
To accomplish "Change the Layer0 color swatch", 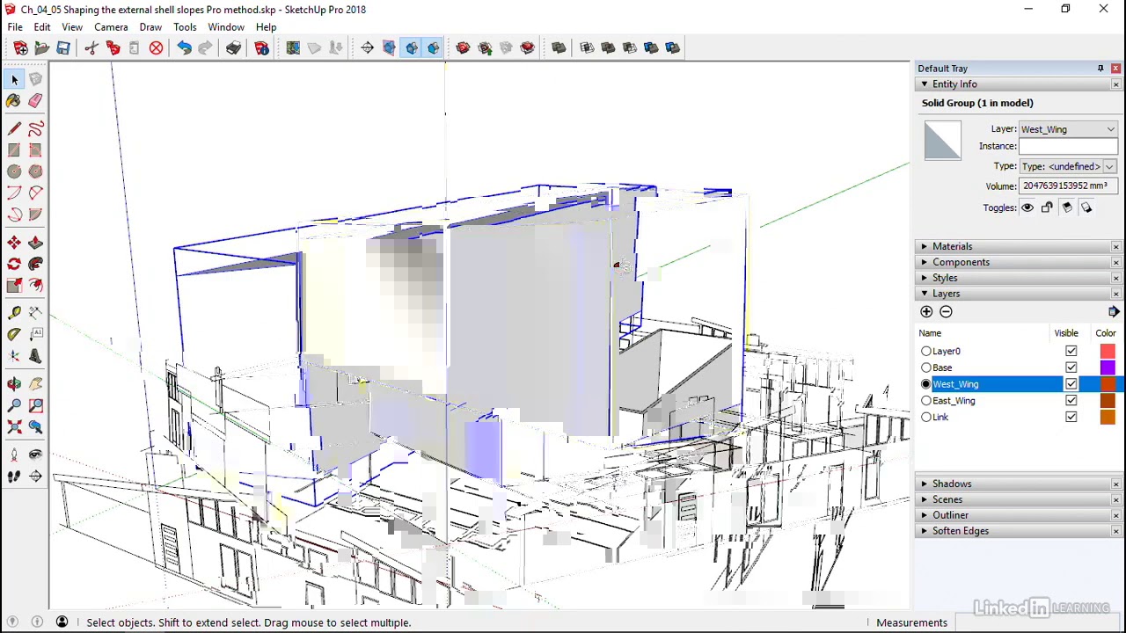I will point(1107,351).
